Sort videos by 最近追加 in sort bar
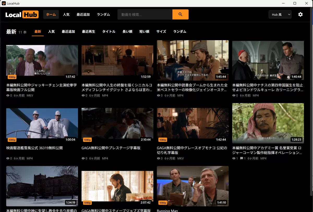Viewport: 313px width, 212px height. 68,32
